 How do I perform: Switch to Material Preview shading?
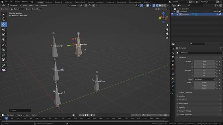[x=163, y=6]
